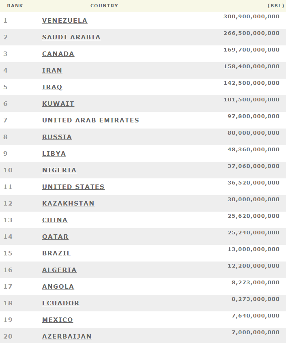Follow the Nigeria link

point(59,170)
